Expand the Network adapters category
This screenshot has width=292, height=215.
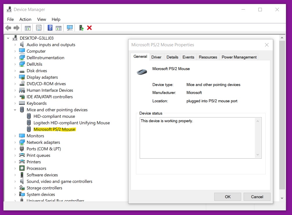[15, 142]
